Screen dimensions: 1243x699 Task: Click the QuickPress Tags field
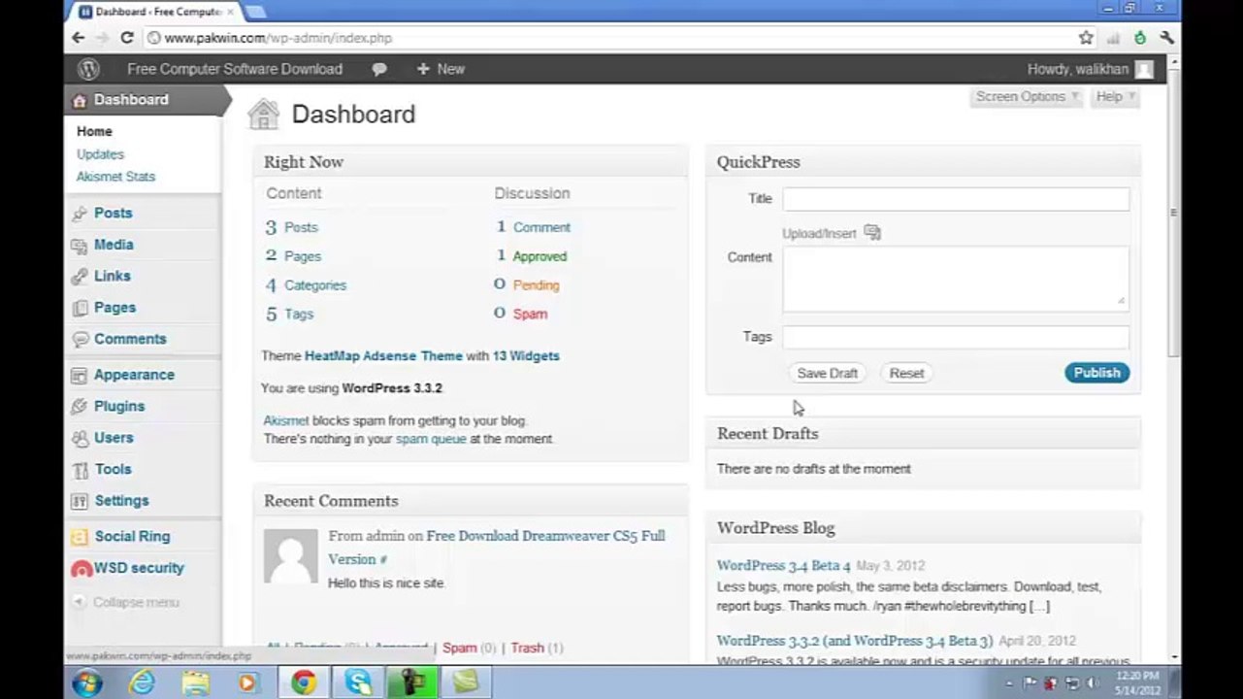coord(956,337)
